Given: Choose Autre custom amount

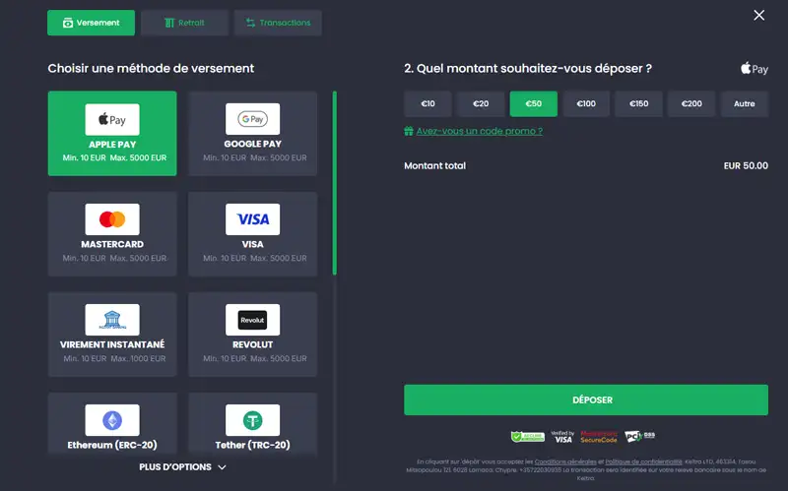Looking at the screenshot, I should [x=745, y=104].
